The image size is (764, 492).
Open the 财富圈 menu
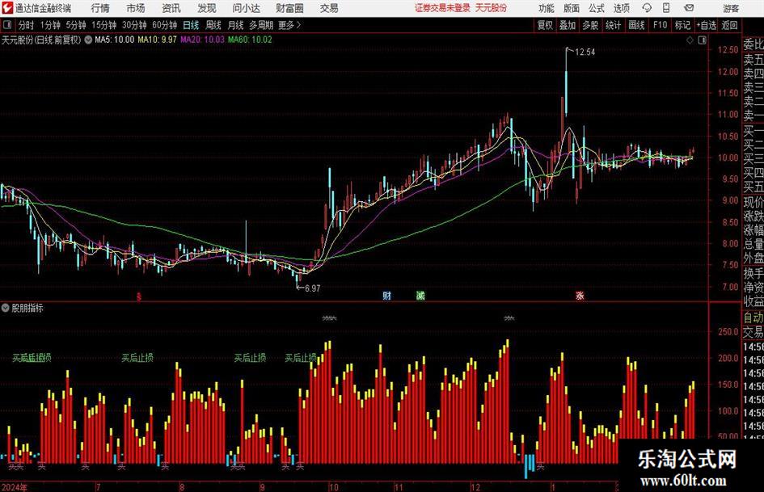[289, 8]
